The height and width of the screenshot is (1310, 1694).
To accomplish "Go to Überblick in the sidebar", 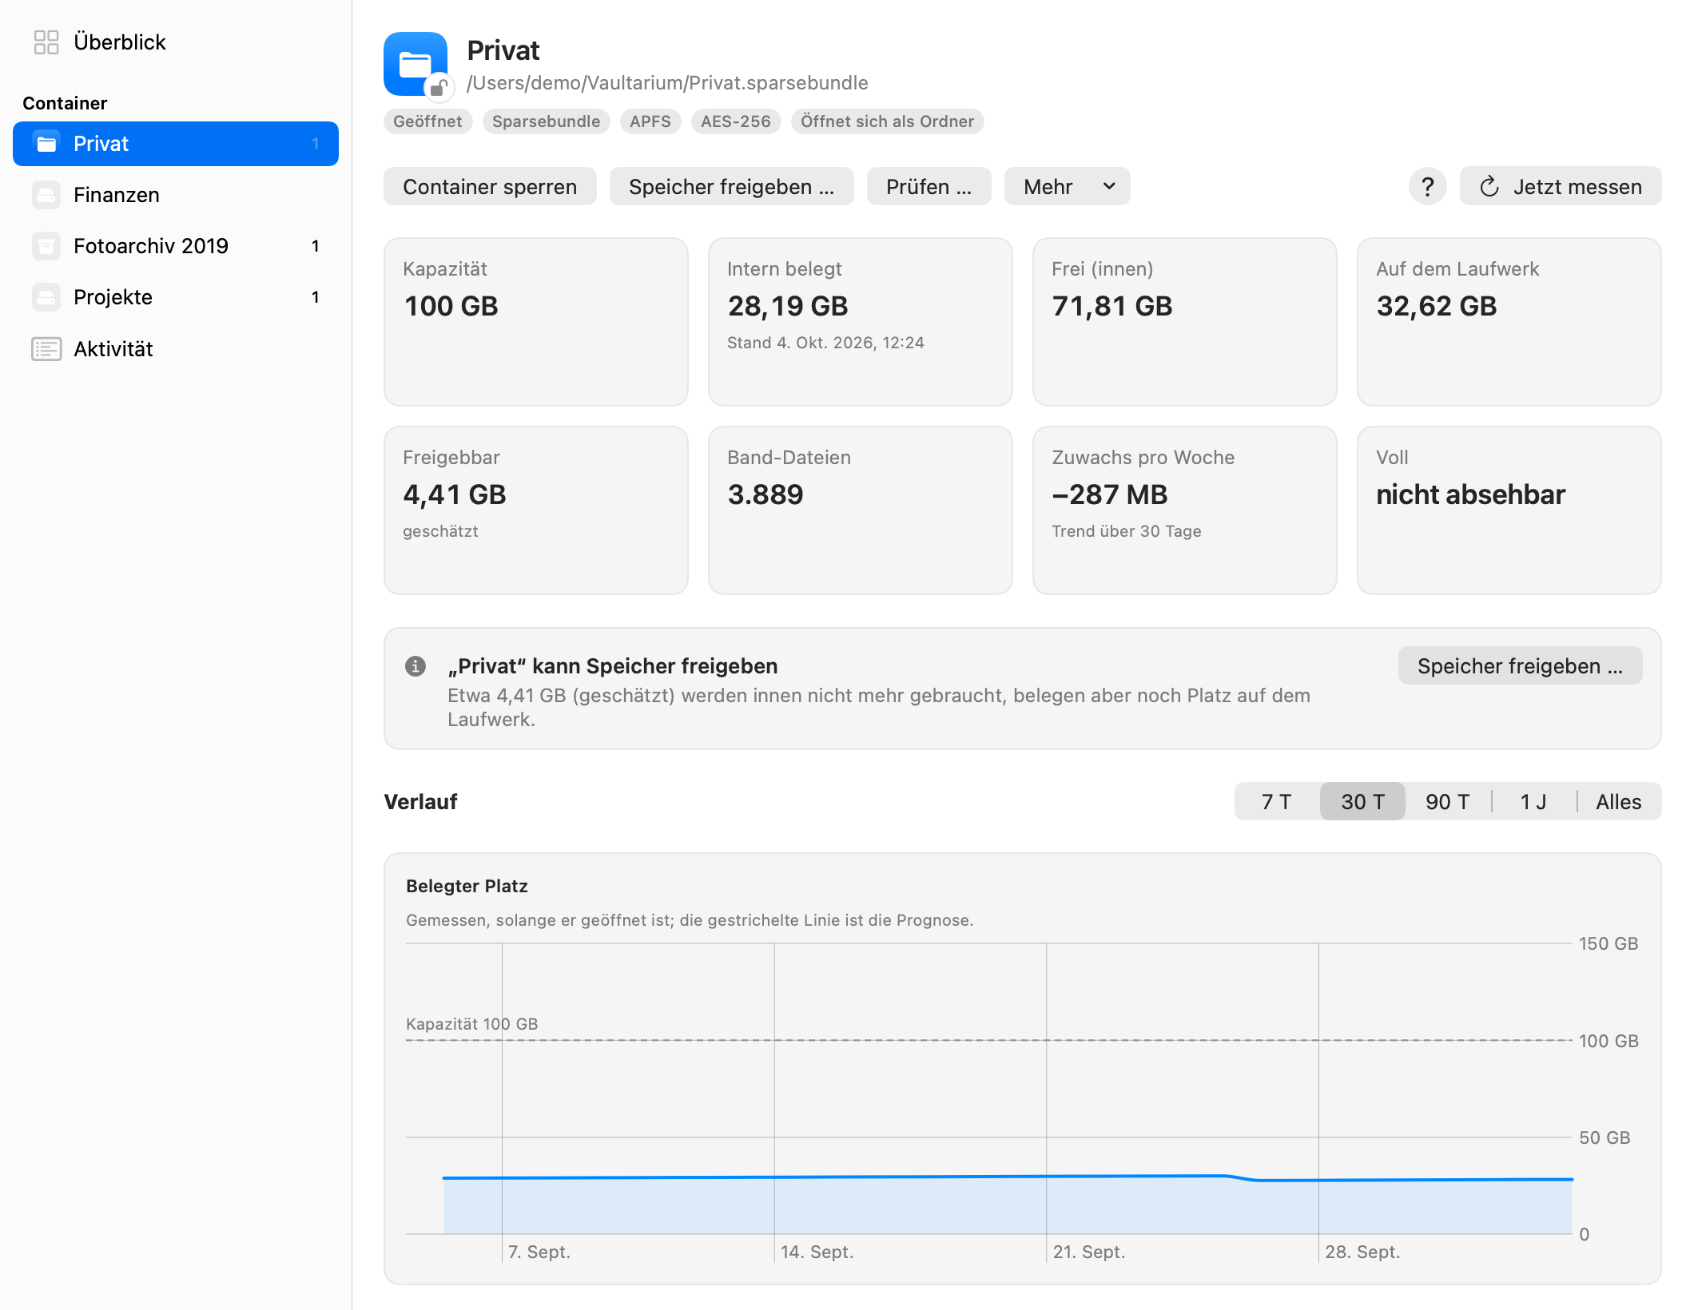I will [x=176, y=42].
